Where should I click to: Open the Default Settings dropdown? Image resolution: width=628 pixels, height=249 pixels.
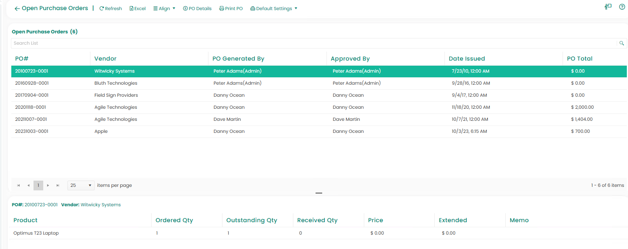pos(274,9)
